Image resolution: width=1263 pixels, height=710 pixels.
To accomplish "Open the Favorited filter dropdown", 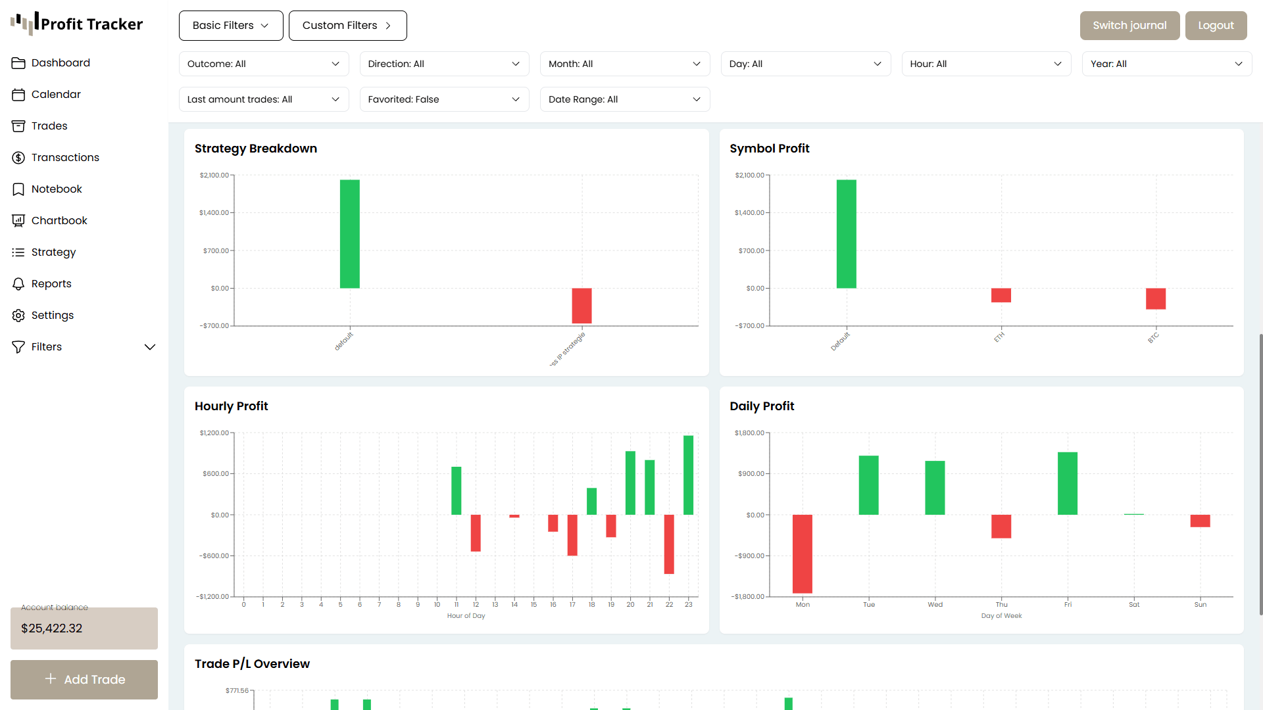I will pos(444,99).
